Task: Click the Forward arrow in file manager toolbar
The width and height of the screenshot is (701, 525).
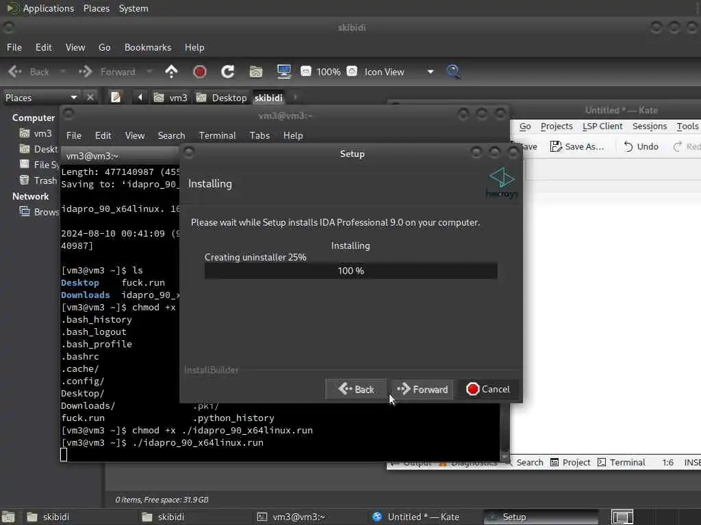Action: pos(85,71)
